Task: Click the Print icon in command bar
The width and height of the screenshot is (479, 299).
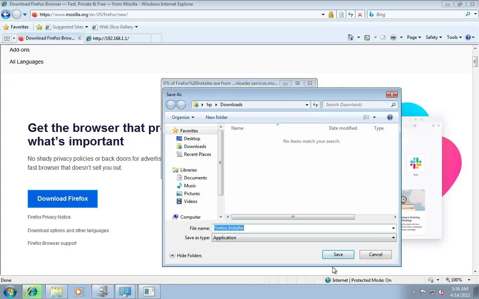Action: click(393, 37)
